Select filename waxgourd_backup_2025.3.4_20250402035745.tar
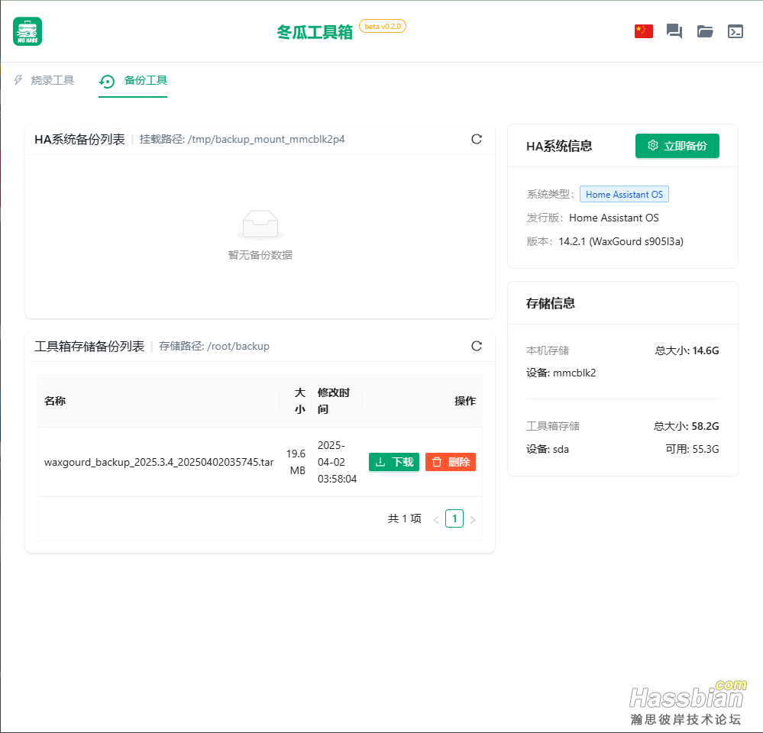The height and width of the screenshot is (733, 763). (x=159, y=462)
